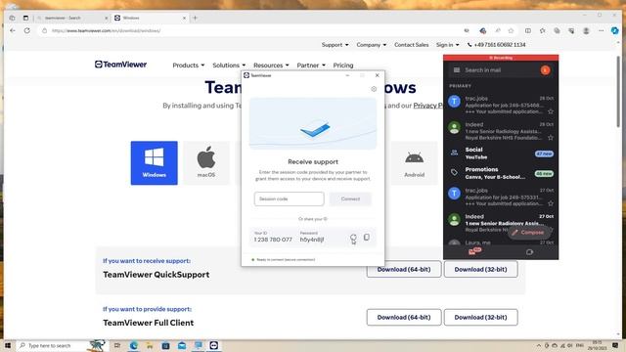Star the trac.jobs email dated 27 Oct
The width and height of the screenshot is (626, 352).
point(551,203)
